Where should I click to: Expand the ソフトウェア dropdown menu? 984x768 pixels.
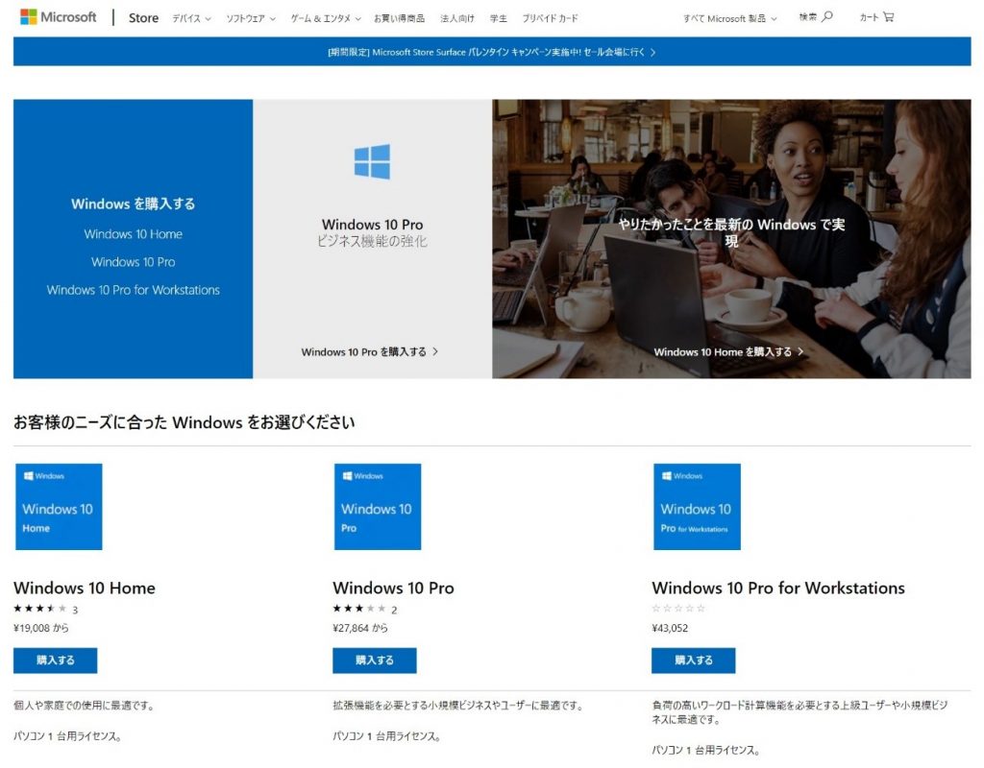click(x=251, y=18)
